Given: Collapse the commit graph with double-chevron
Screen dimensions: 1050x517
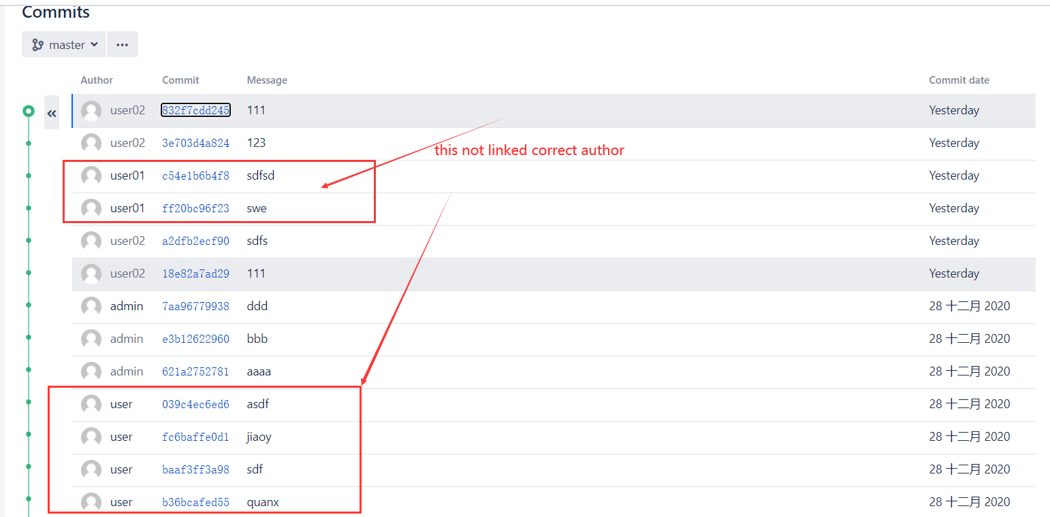Looking at the screenshot, I should click(x=52, y=112).
